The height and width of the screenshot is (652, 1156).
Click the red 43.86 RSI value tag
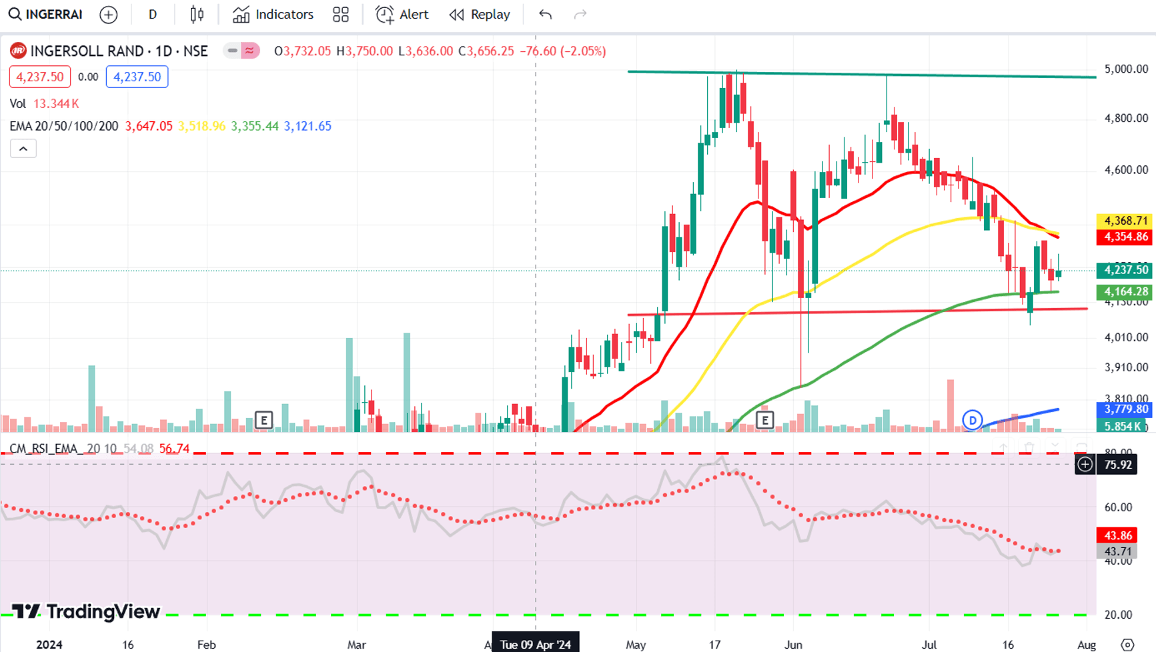[x=1117, y=535]
